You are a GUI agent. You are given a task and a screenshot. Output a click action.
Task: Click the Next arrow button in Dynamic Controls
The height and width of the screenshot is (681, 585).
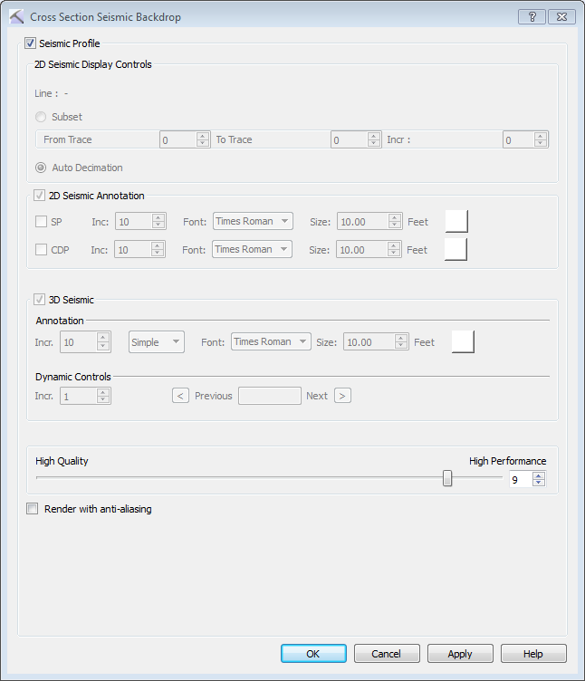(342, 396)
